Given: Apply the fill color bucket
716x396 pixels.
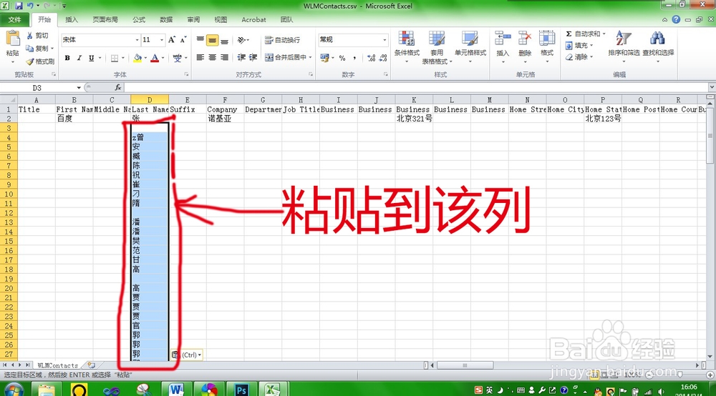Looking at the screenshot, I should click(137, 58).
